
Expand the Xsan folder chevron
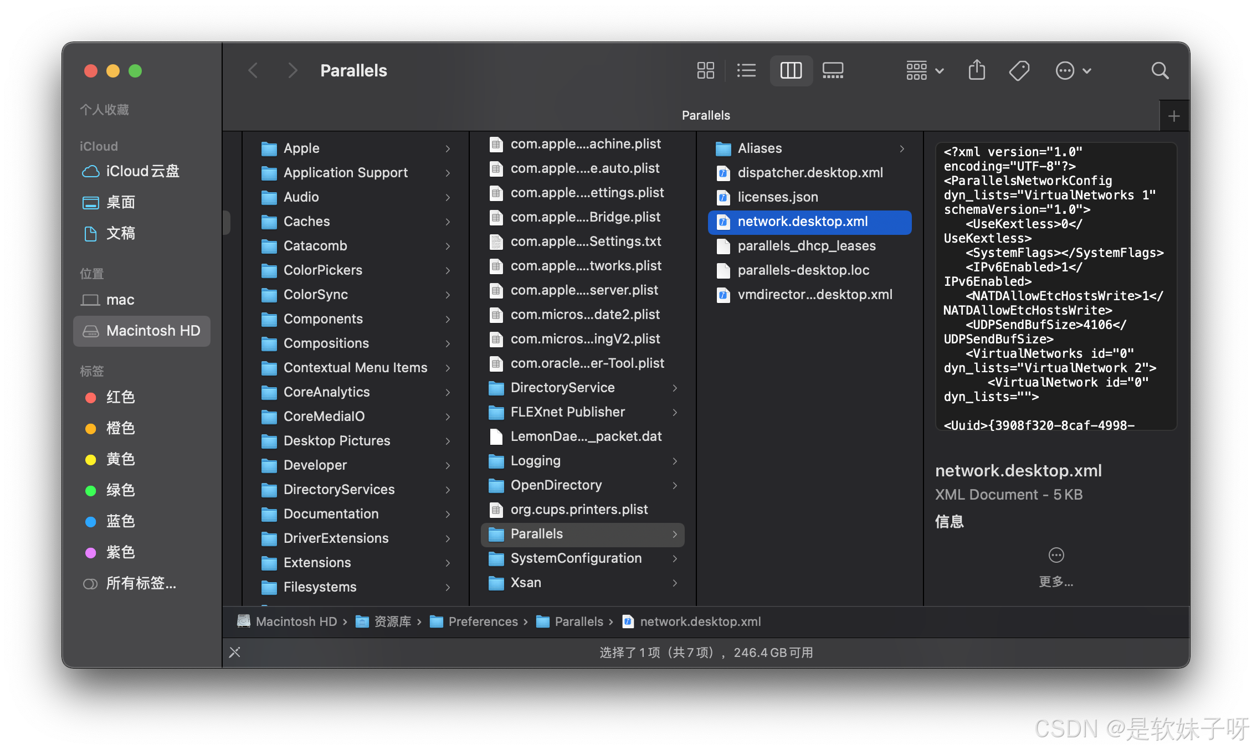(675, 583)
